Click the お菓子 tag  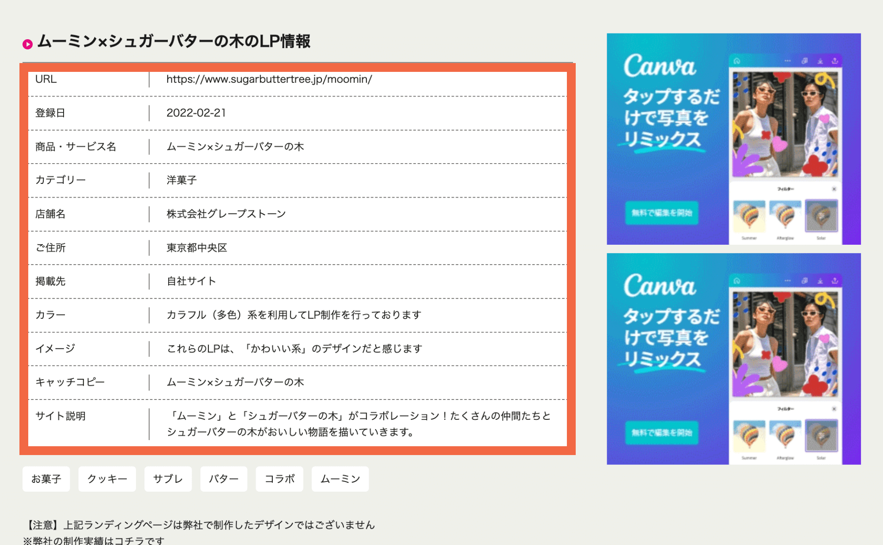46,479
